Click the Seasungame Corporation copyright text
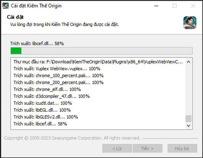 (x=72, y=138)
